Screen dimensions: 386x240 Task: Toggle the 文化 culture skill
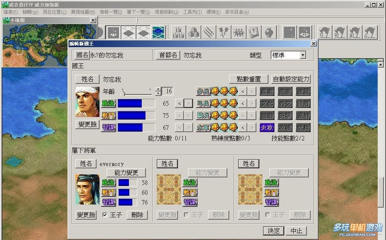[x=267, y=103]
